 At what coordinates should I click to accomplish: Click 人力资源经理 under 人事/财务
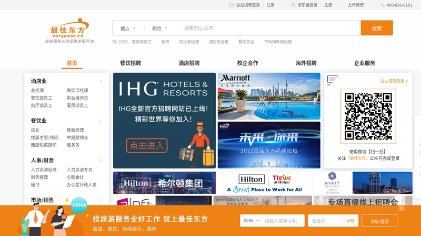44,169
